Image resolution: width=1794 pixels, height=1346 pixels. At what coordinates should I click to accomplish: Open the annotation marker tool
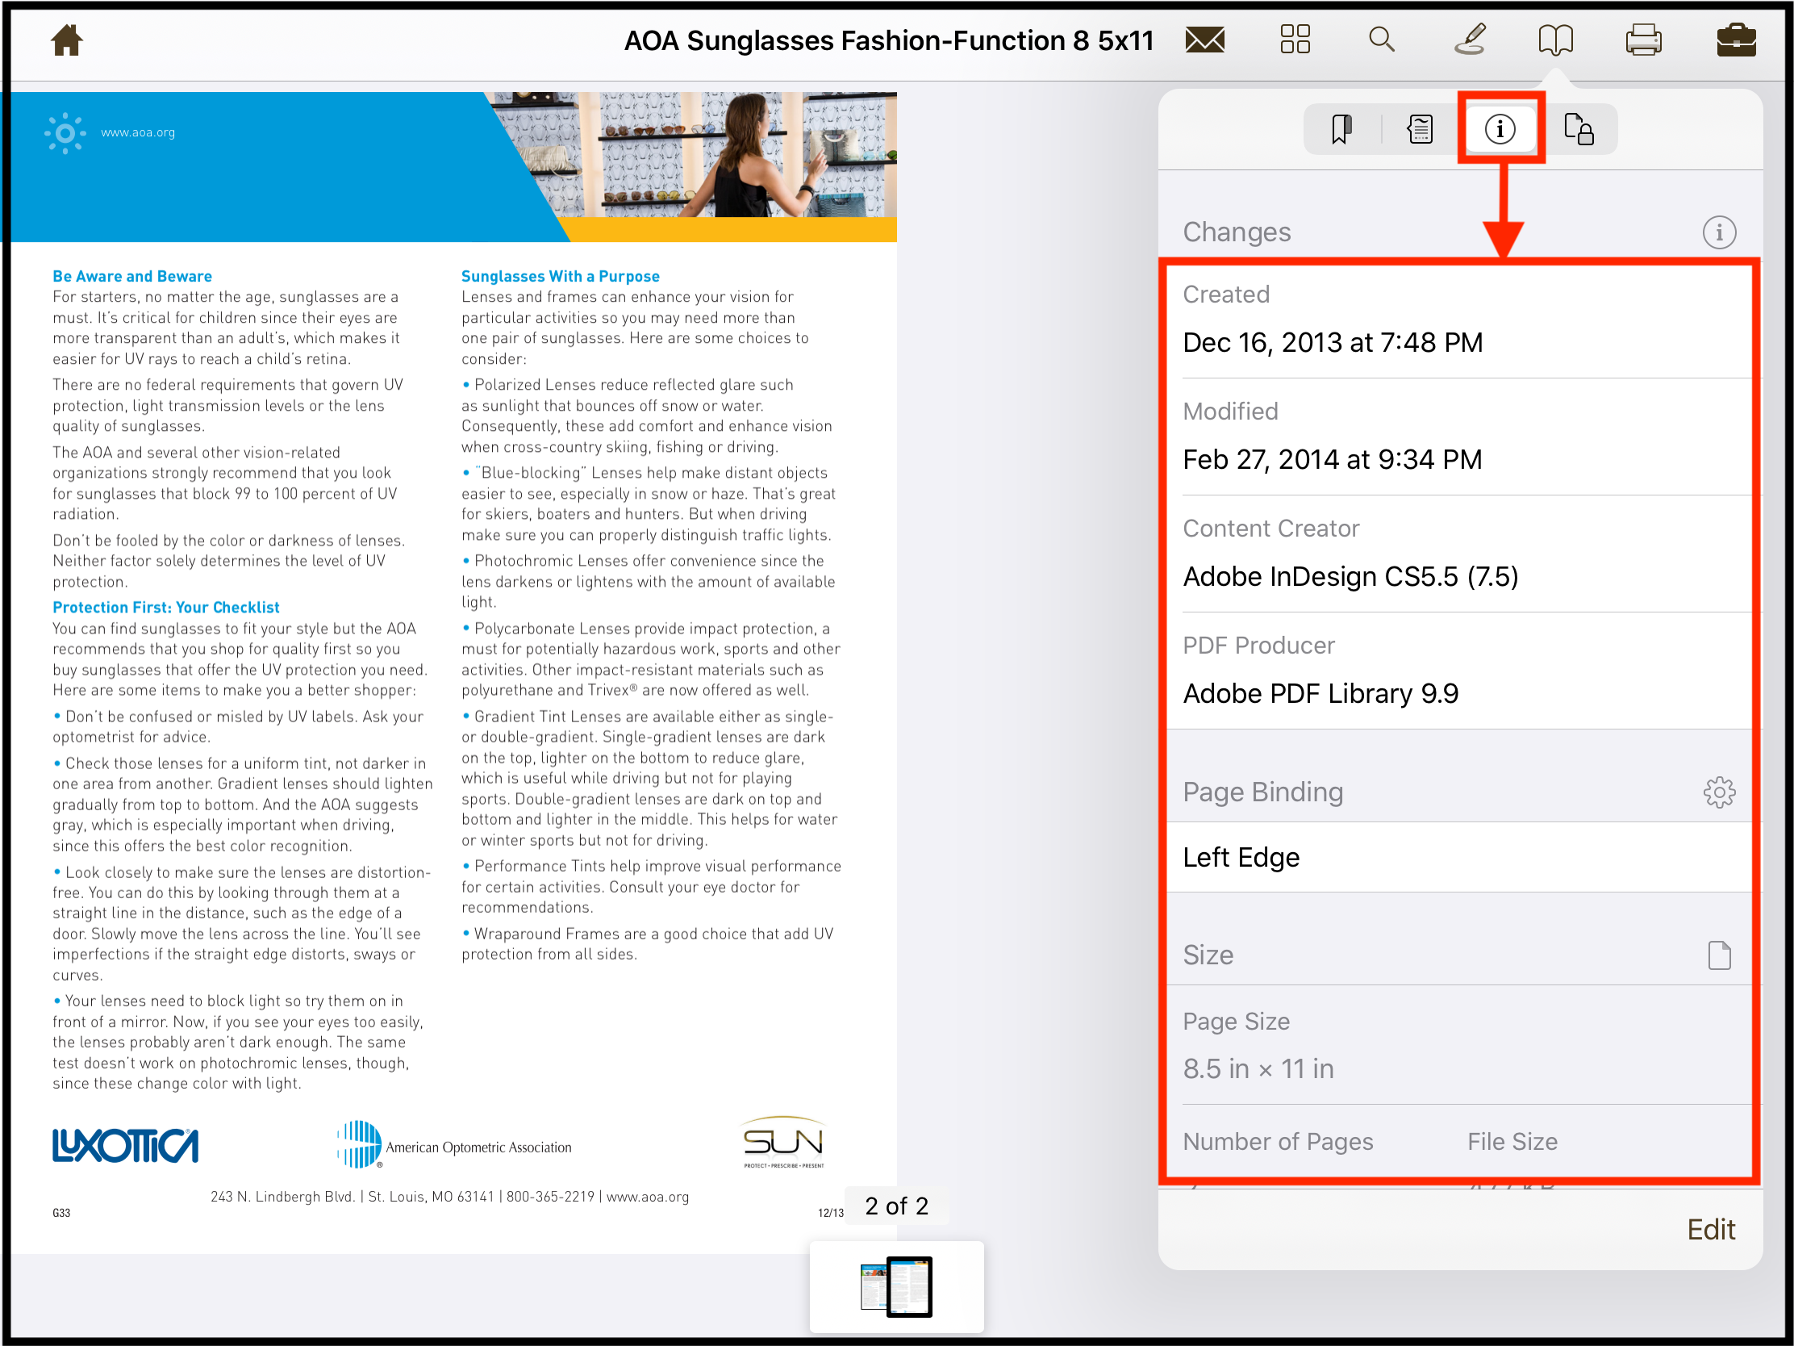[x=1470, y=39]
